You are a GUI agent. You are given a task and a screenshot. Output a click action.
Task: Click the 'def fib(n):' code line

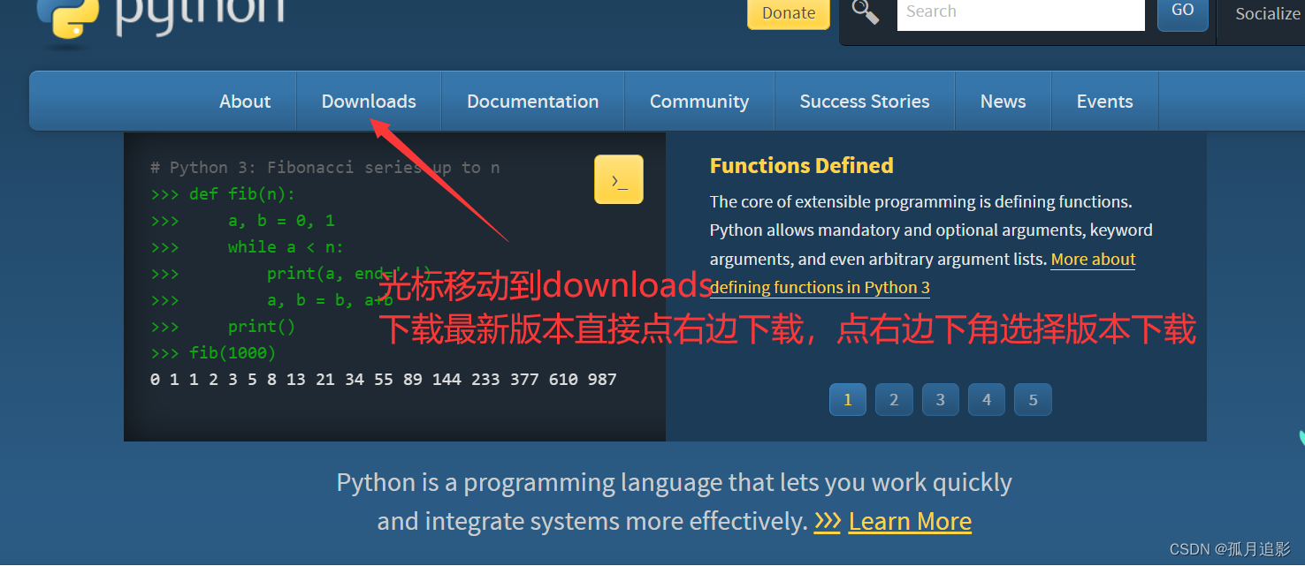[224, 194]
